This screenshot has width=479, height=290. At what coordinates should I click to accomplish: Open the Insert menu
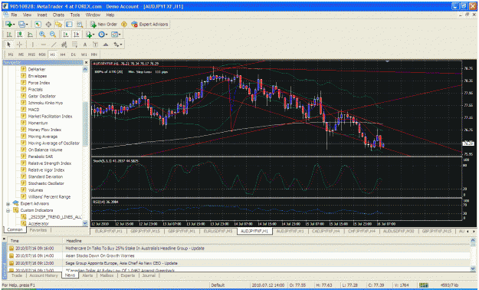42,15
